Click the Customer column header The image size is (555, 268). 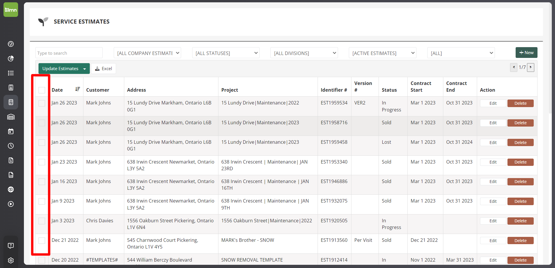point(98,90)
